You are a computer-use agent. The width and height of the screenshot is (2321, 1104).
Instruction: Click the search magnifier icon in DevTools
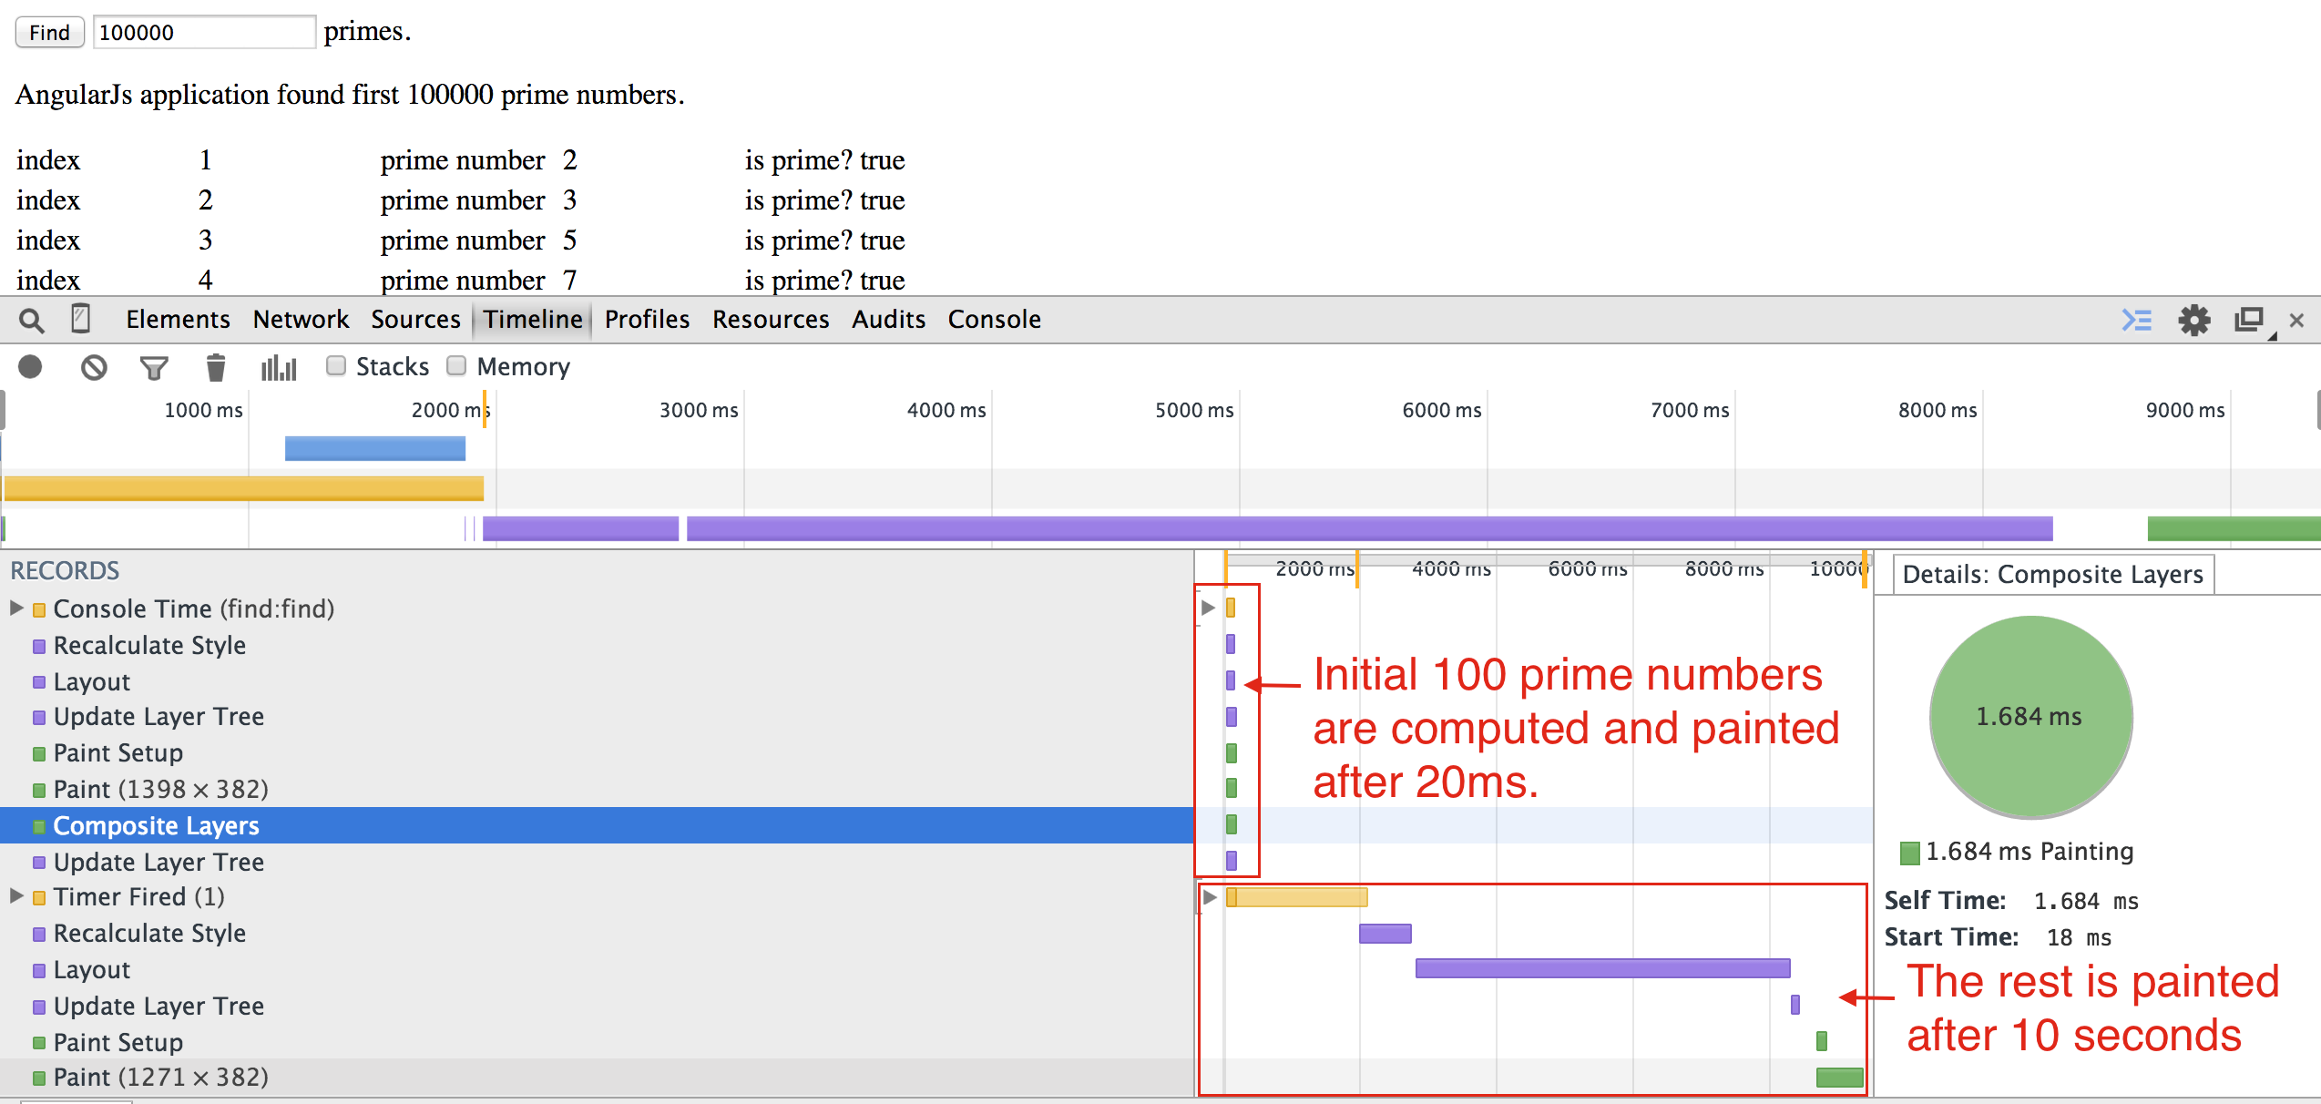point(31,321)
